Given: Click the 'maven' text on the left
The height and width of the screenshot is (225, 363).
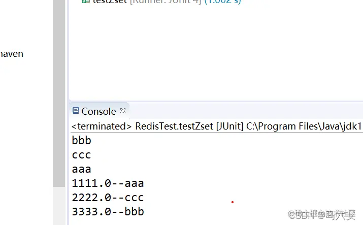Looking at the screenshot, I should tap(12, 54).
